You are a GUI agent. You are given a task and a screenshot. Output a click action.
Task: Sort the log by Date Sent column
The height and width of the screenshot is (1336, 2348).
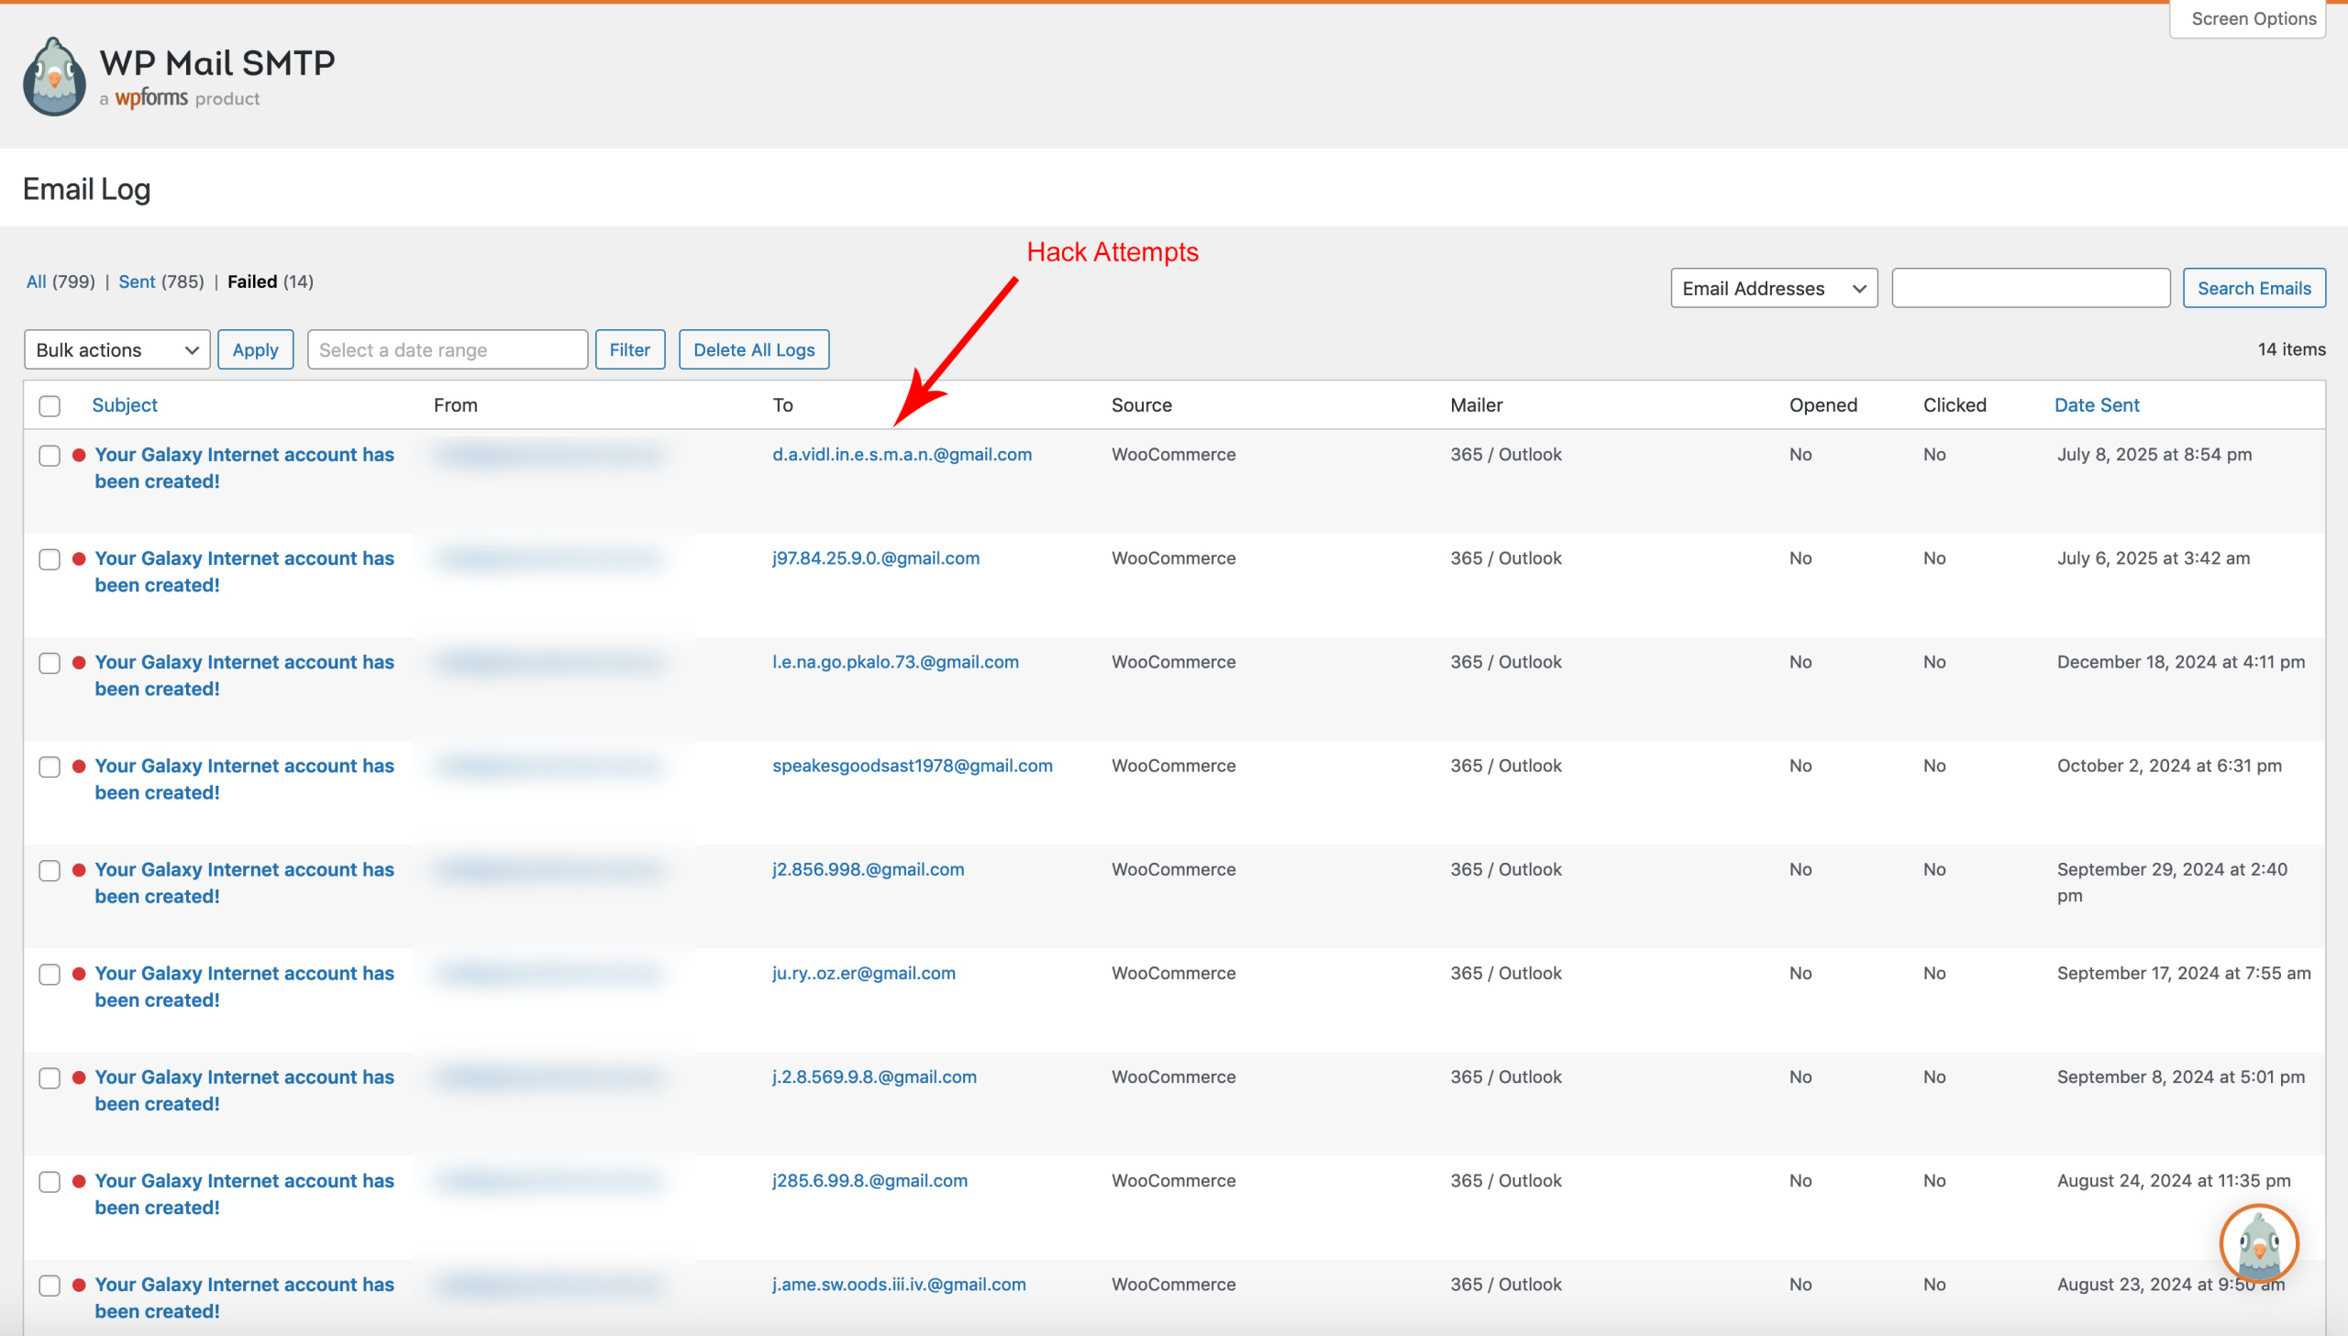pyautogui.click(x=2096, y=404)
